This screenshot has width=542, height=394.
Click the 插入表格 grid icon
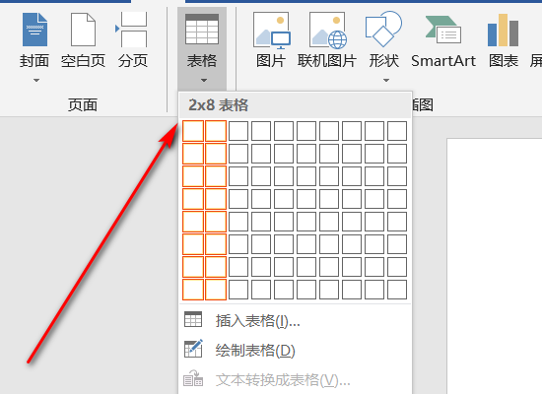pyautogui.click(x=193, y=319)
